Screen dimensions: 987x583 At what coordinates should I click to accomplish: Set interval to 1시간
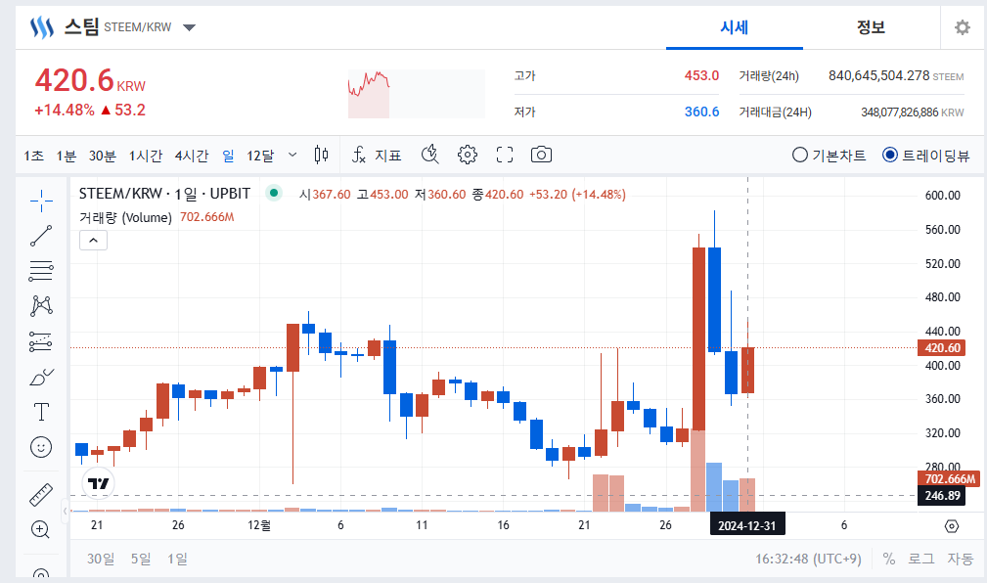click(146, 156)
